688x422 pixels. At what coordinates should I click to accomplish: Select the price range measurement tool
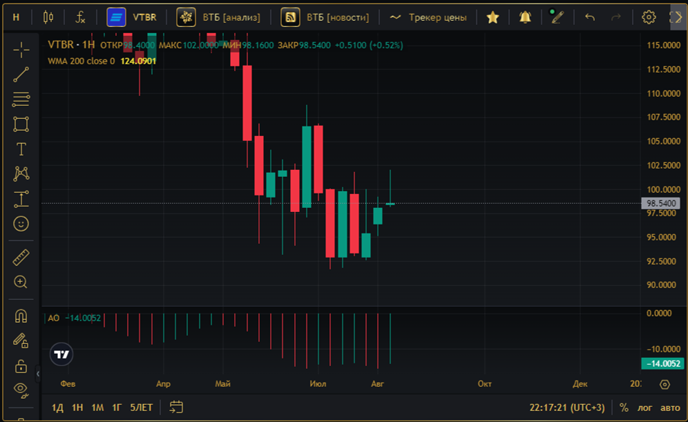pos(21,199)
